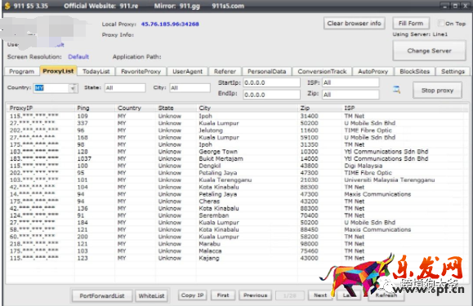Screen dimensions: 473x306
Task: Switch to the TodayList tab
Action: (x=96, y=71)
